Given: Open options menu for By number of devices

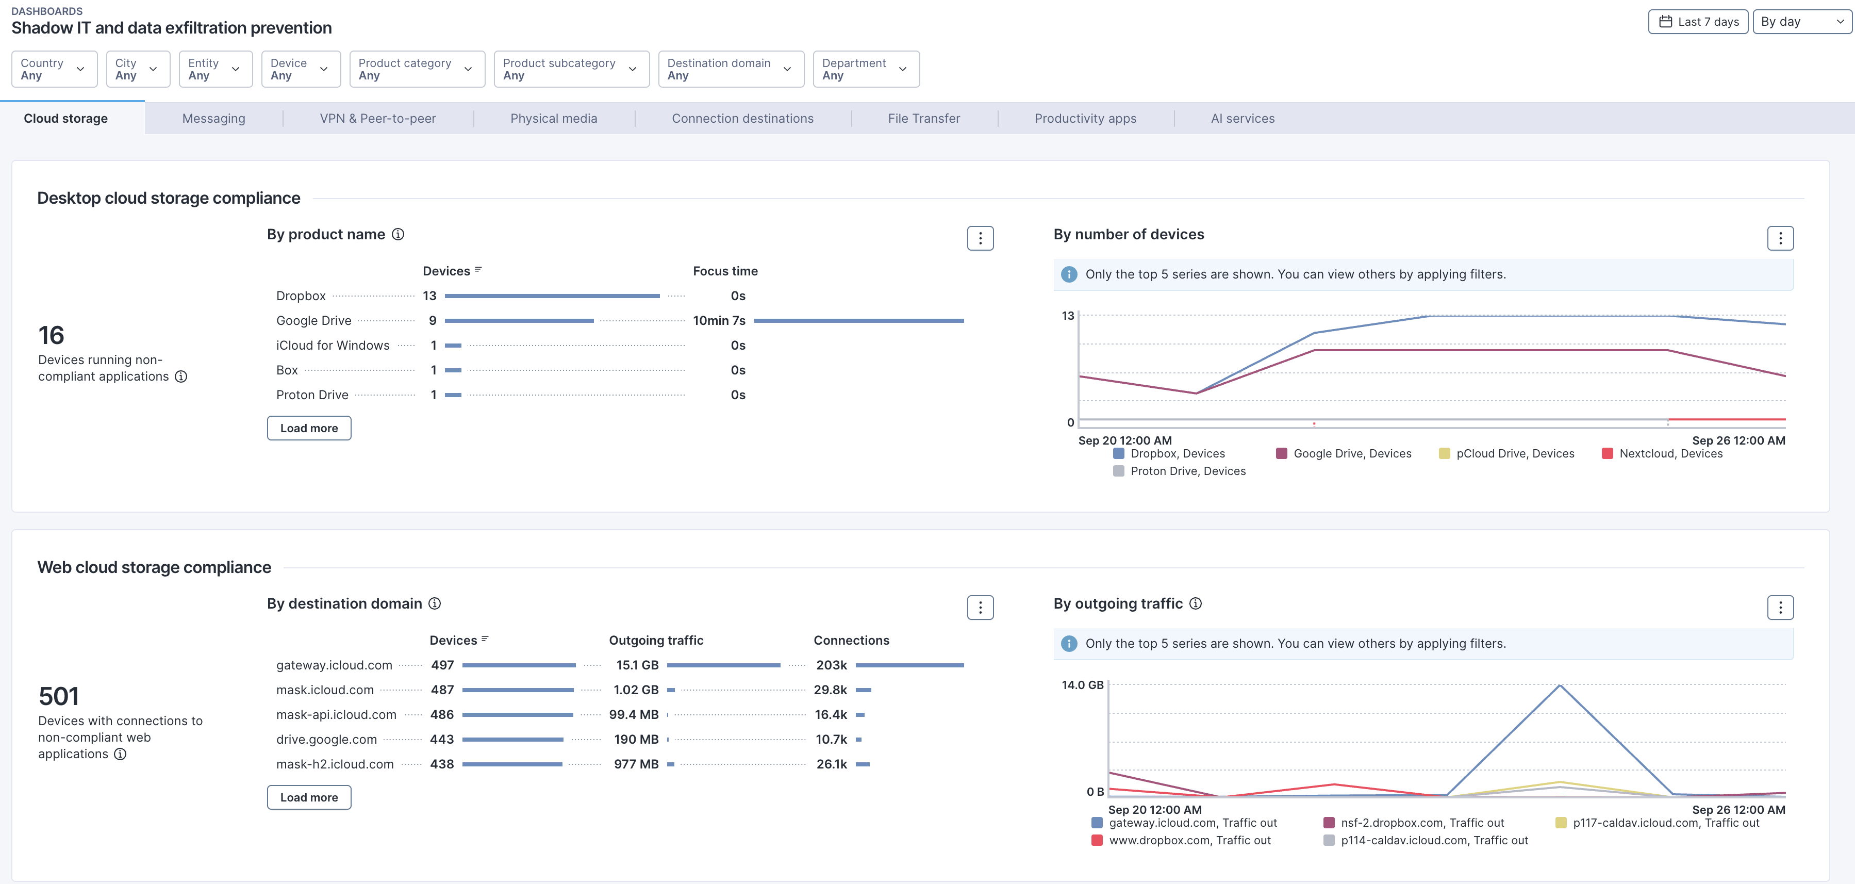Looking at the screenshot, I should point(1779,238).
